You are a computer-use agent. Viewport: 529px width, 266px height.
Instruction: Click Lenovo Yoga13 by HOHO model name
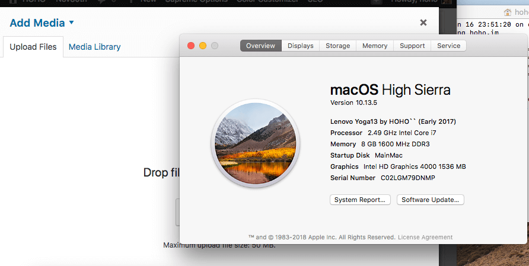point(393,121)
